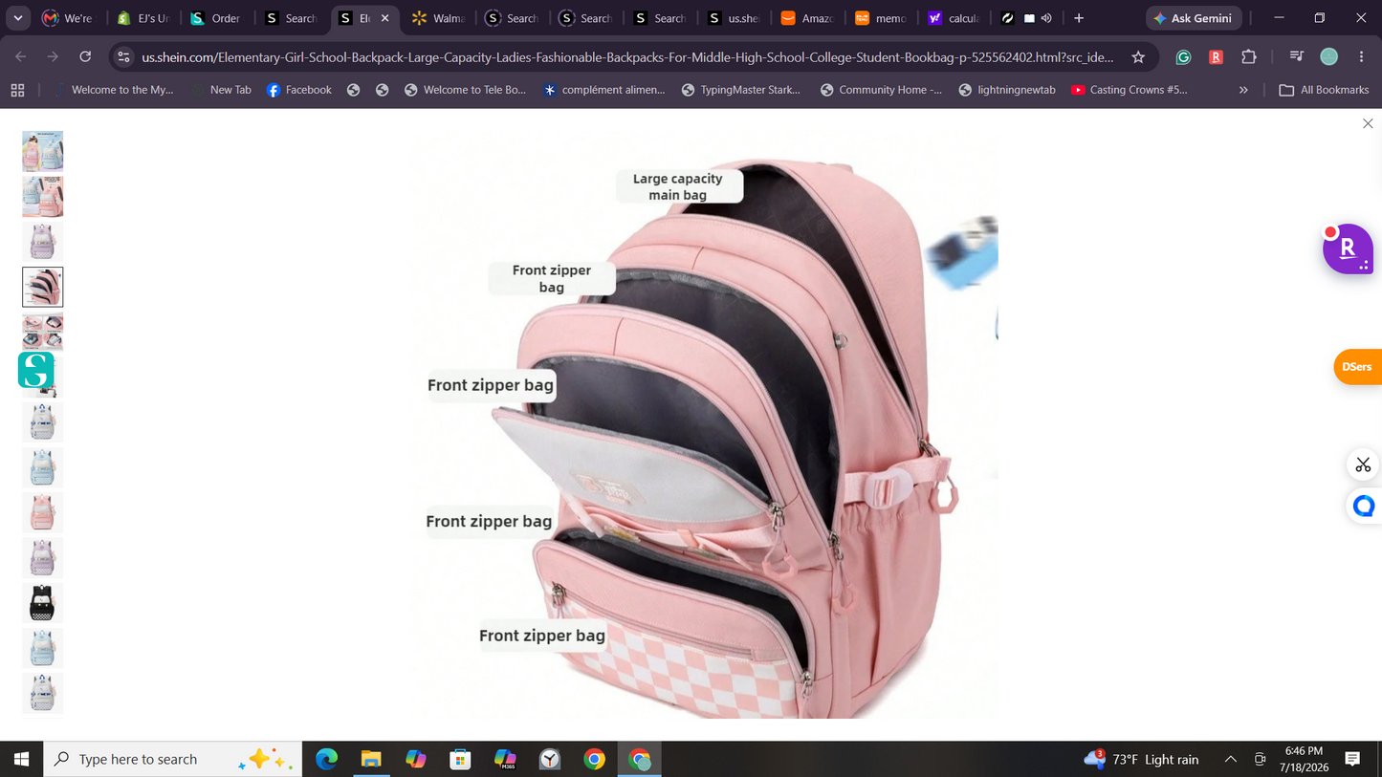Viewport: 1382px width, 777px height.
Task: Switch to the memo tab
Action: tap(880, 18)
